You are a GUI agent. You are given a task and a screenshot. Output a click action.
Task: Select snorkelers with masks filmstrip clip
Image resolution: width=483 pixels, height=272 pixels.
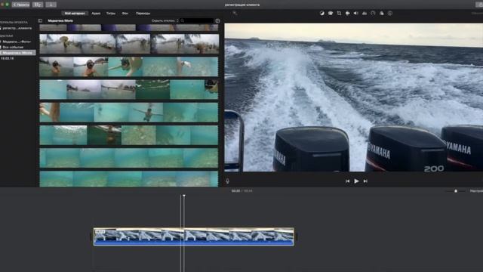[129, 66]
